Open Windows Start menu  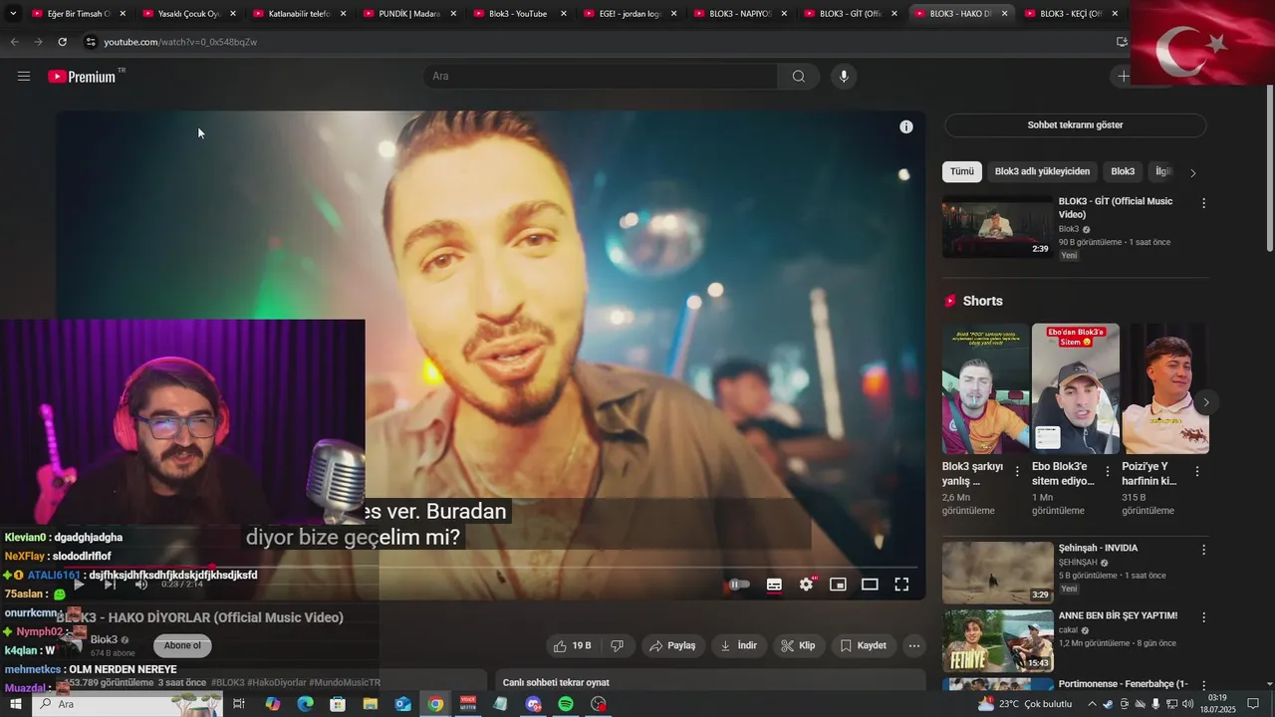tap(16, 704)
